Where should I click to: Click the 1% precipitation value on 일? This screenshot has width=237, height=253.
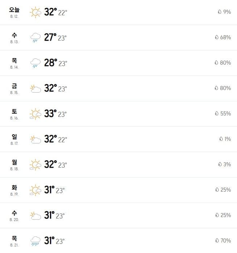[228, 139]
